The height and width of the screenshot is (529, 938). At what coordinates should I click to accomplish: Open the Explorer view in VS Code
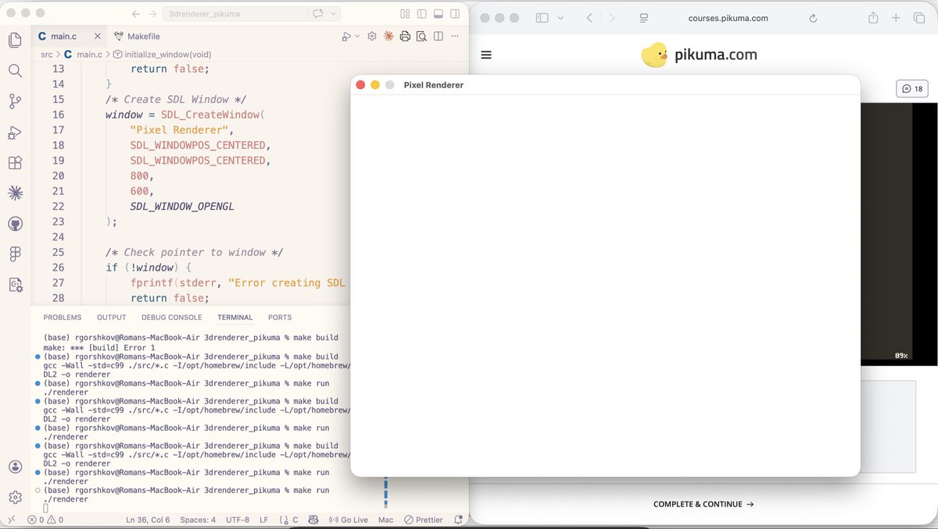point(15,41)
